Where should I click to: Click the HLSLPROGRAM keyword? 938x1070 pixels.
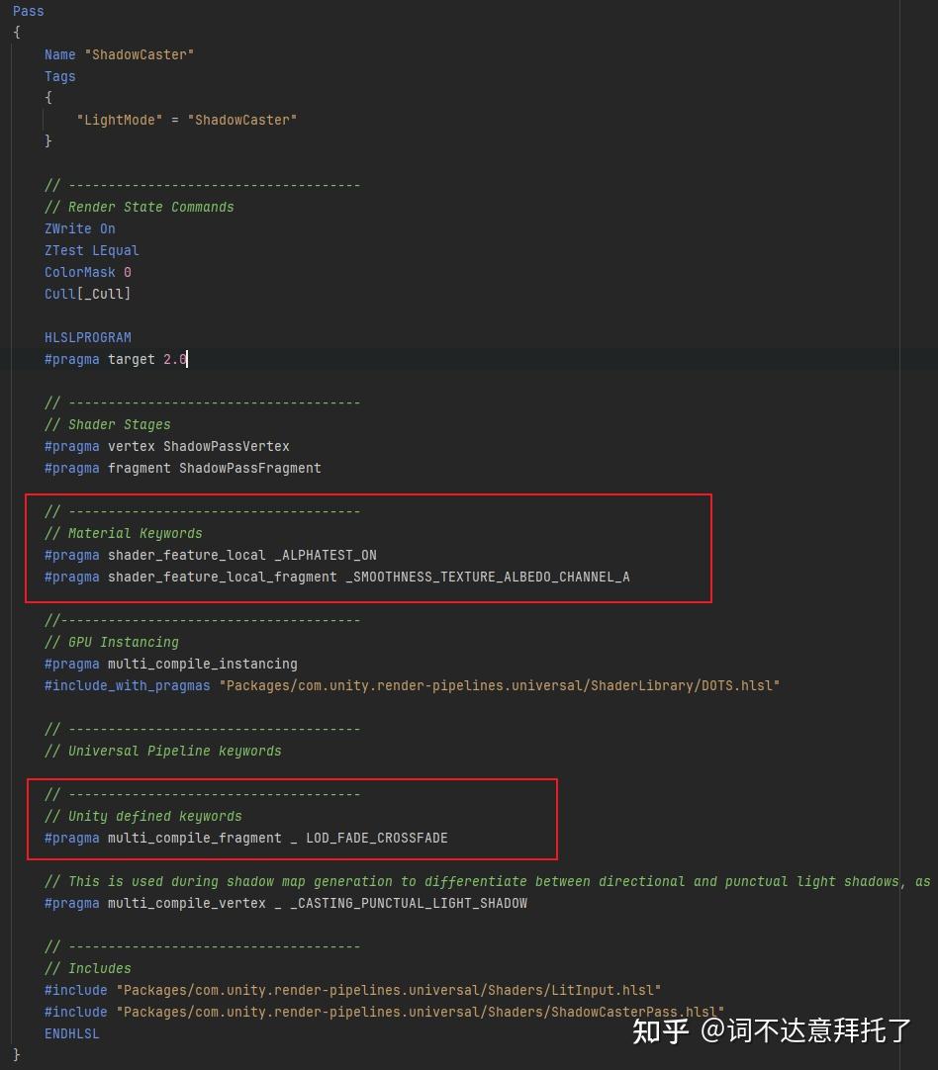tap(87, 337)
